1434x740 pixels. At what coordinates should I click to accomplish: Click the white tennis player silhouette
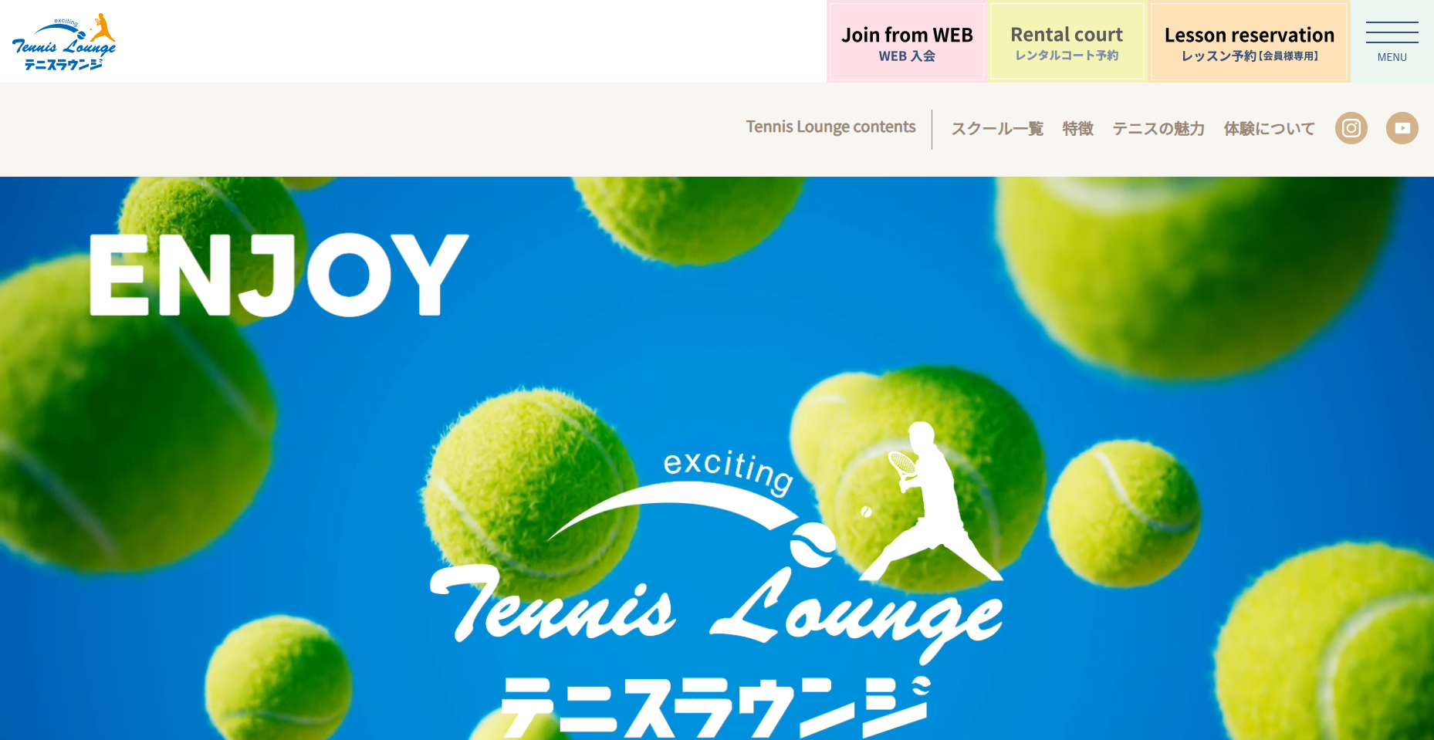click(930, 502)
